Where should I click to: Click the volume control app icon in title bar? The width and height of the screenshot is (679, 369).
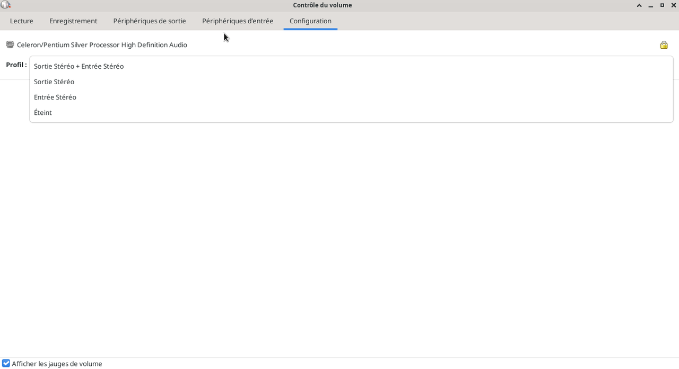[x=5, y=5]
